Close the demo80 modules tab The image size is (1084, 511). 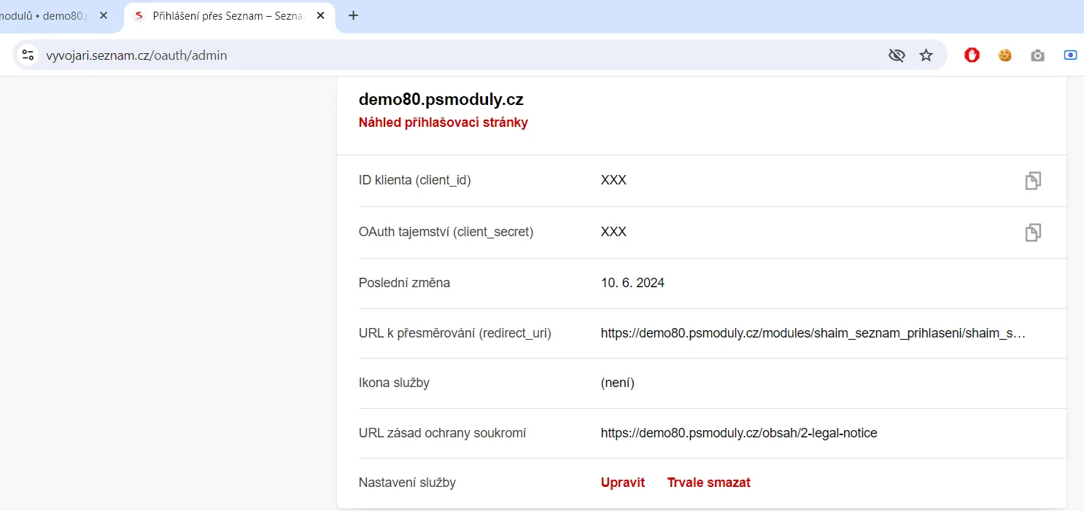click(x=104, y=15)
